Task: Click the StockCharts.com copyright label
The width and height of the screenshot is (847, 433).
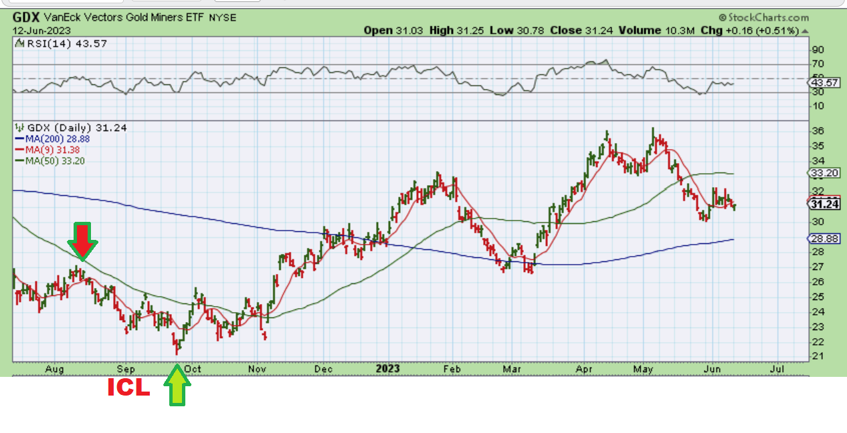Action: tap(764, 18)
